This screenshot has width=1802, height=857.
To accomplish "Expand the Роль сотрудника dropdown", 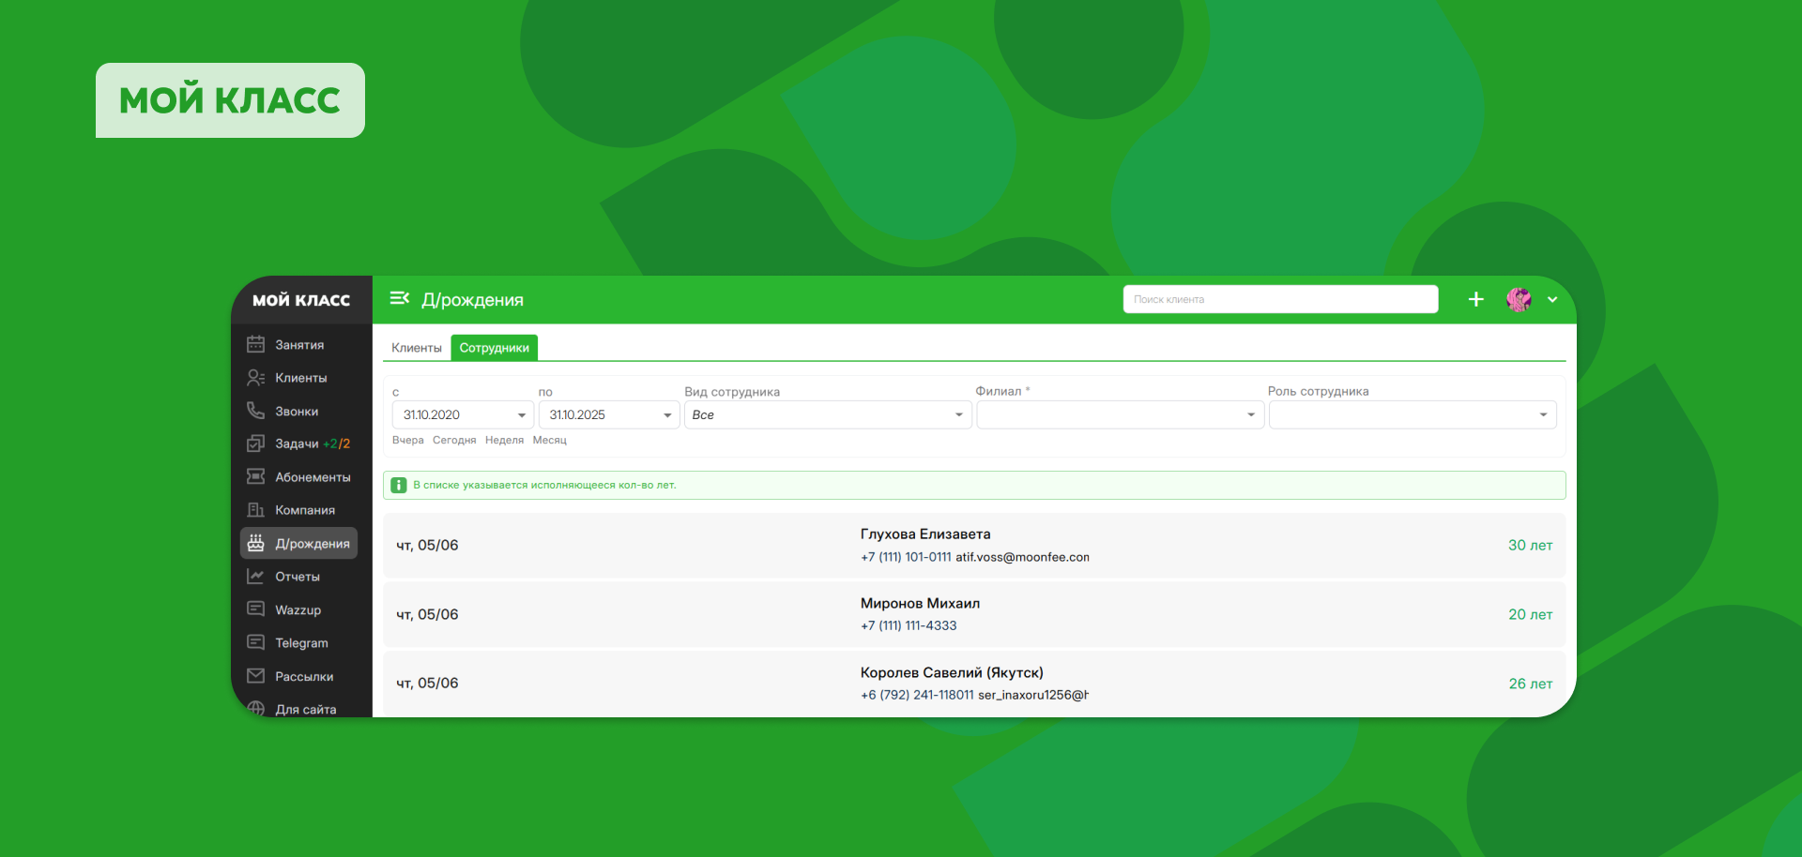I will (x=1543, y=414).
